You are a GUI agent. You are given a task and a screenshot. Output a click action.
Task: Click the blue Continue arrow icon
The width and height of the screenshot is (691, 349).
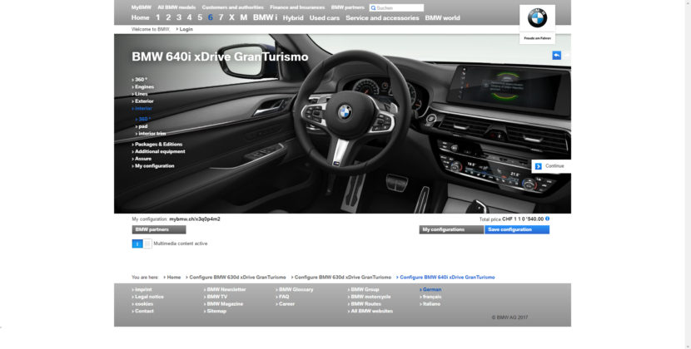pos(539,166)
